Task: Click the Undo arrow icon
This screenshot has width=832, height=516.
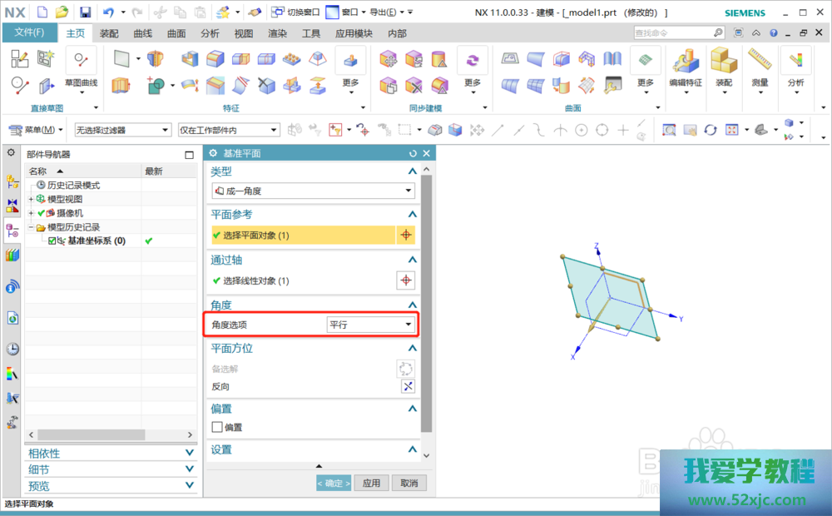Action: 108,12
